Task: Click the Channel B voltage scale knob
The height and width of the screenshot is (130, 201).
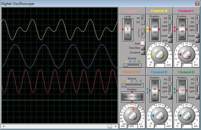Action: [x=159, y=116]
